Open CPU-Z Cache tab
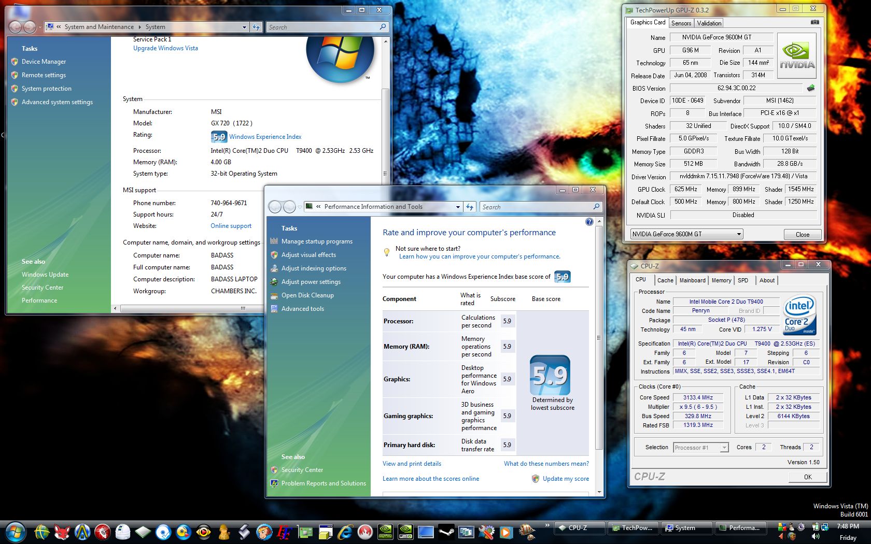The image size is (871, 544). [x=665, y=280]
